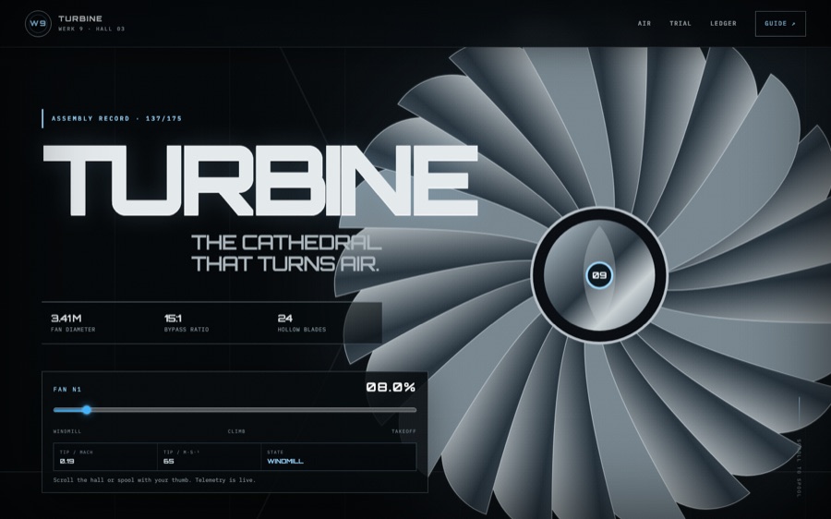Click the 15:1 bypass ratio stat
This screenshot has height=519, width=831.
(173, 318)
